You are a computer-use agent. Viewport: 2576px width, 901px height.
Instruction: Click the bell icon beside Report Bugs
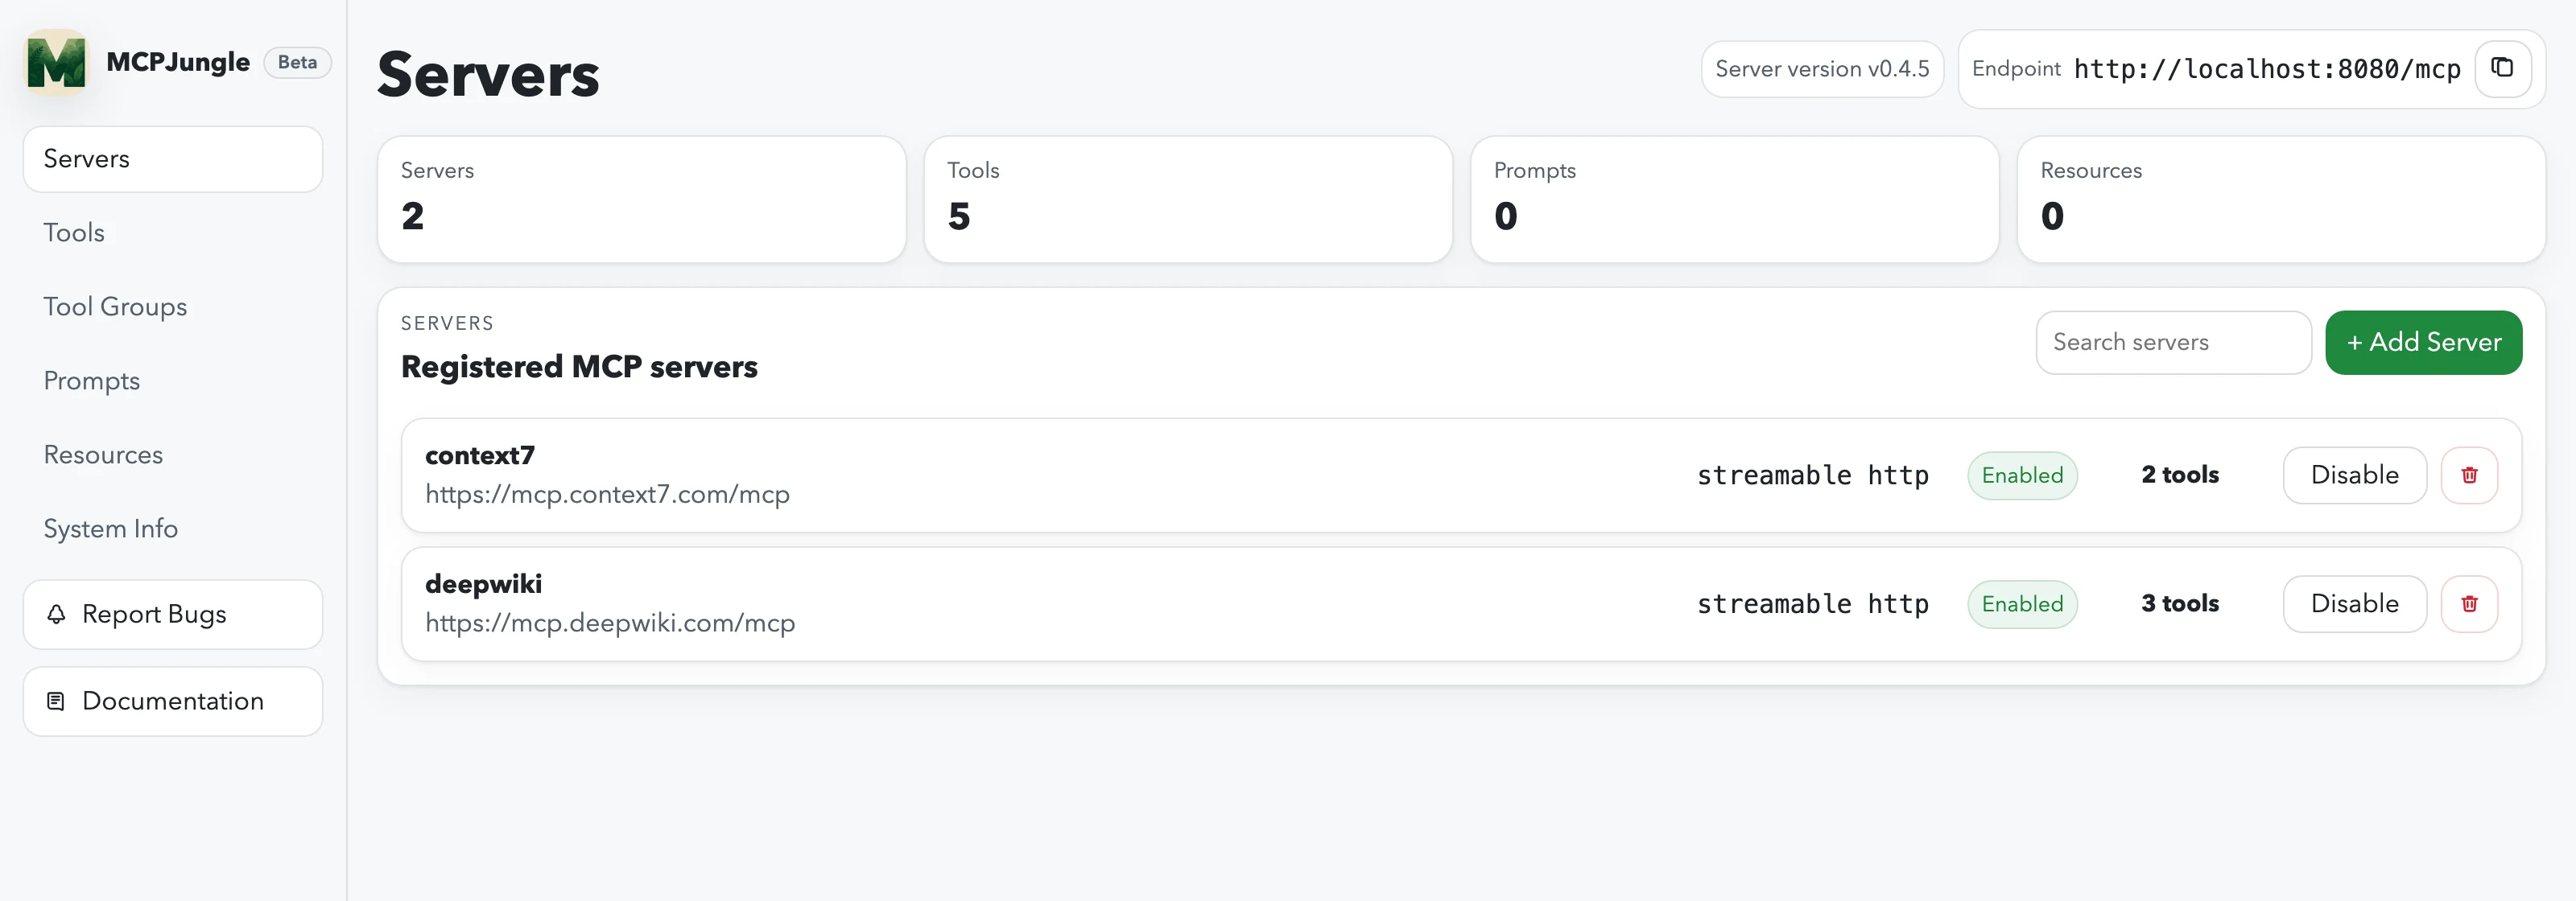pyautogui.click(x=57, y=615)
